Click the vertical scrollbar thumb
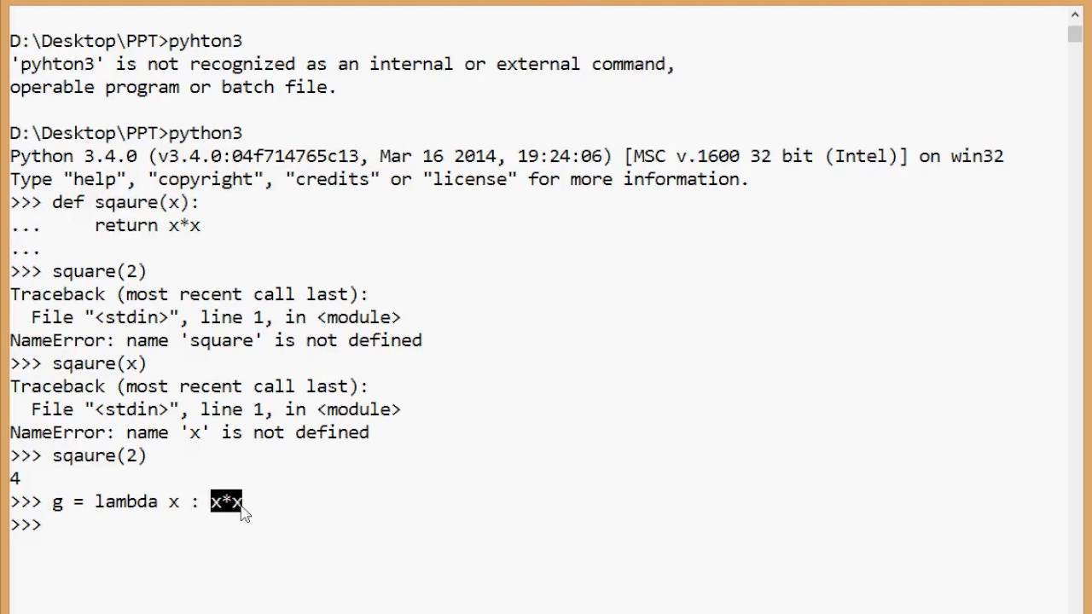 [1074, 33]
